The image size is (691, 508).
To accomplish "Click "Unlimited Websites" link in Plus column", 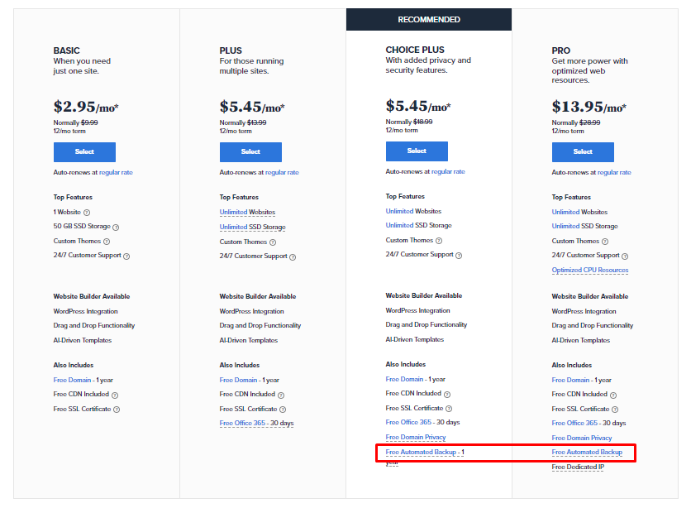I will 247,212.
